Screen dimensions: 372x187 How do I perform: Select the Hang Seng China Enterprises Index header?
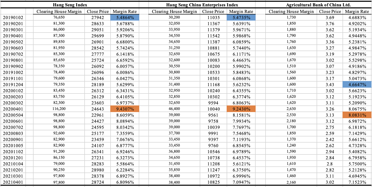(x=203, y=5)
